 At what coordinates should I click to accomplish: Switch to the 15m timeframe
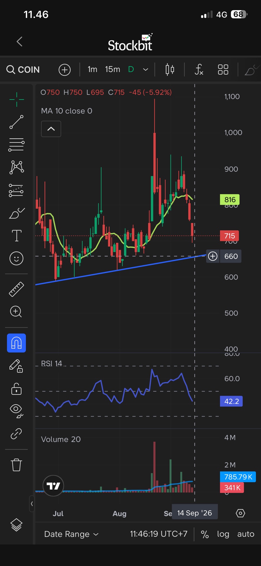click(113, 69)
